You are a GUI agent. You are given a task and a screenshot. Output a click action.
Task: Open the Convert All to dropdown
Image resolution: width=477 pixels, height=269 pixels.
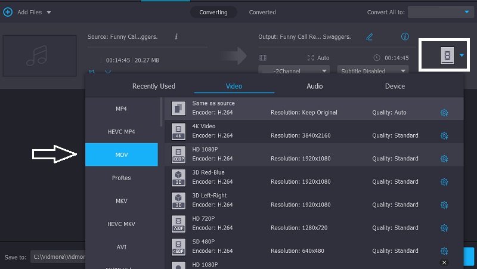point(440,12)
